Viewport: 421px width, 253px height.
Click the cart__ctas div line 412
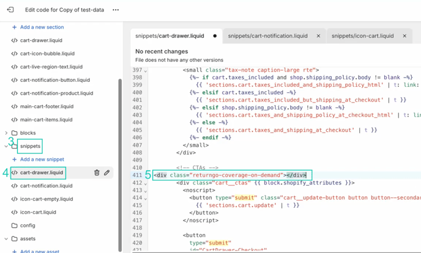tap(266, 183)
